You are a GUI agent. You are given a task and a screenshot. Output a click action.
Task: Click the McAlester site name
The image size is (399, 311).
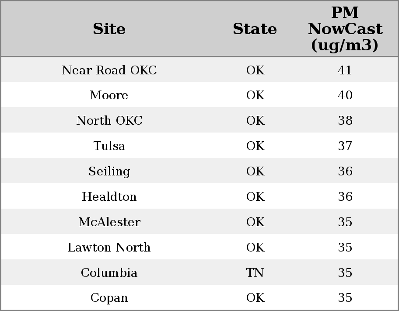click(109, 222)
